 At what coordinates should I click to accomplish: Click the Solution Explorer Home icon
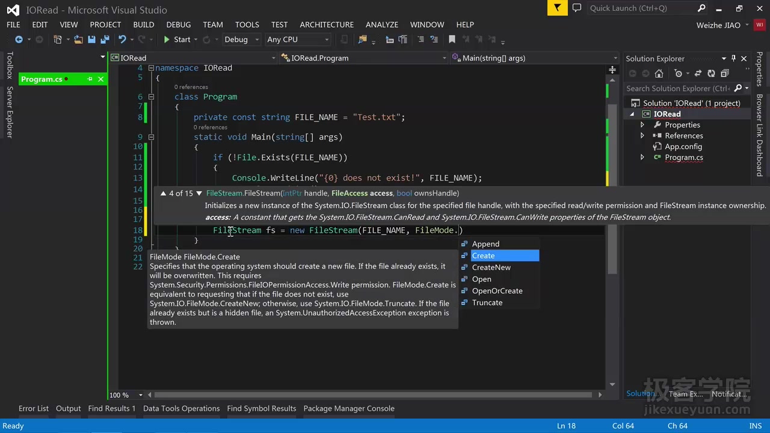click(x=659, y=73)
